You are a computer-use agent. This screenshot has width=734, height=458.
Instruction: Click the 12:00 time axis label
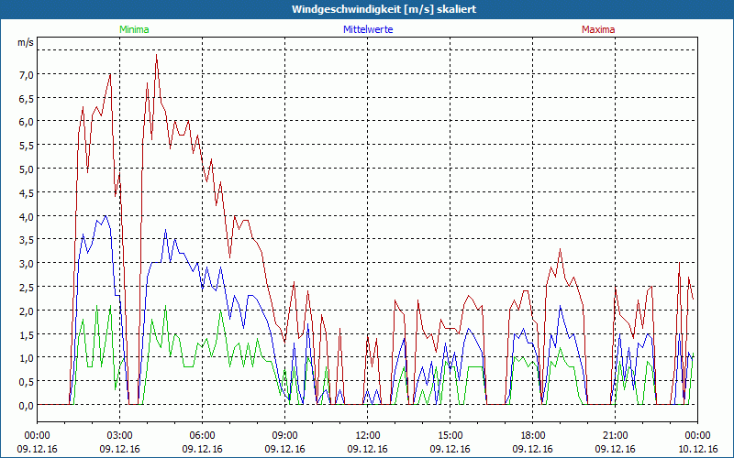pos(368,436)
